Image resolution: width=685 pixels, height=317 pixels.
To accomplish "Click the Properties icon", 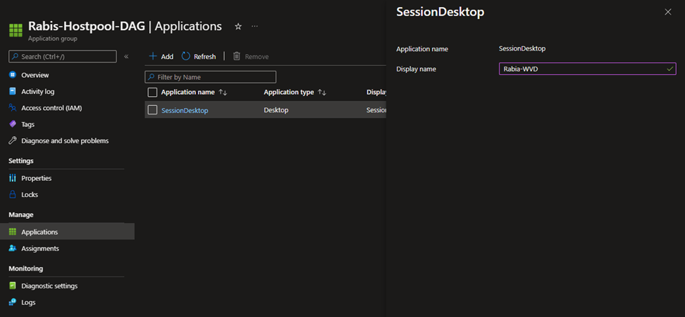I will click(13, 178).
